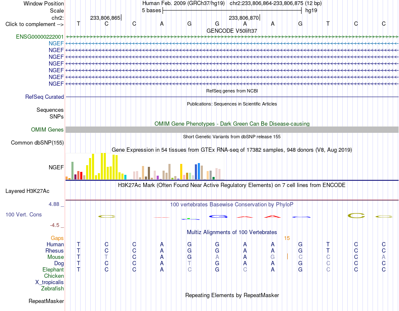Open 'RefSeq genes from NCBI' track title
This screenshot has width=399, height=311.
click(x=232, y=91)
